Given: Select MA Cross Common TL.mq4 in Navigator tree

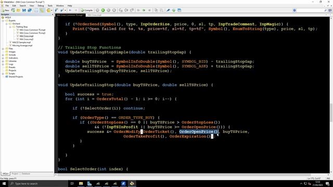Looking at the screenshot, I should click(x=32, y=30).
